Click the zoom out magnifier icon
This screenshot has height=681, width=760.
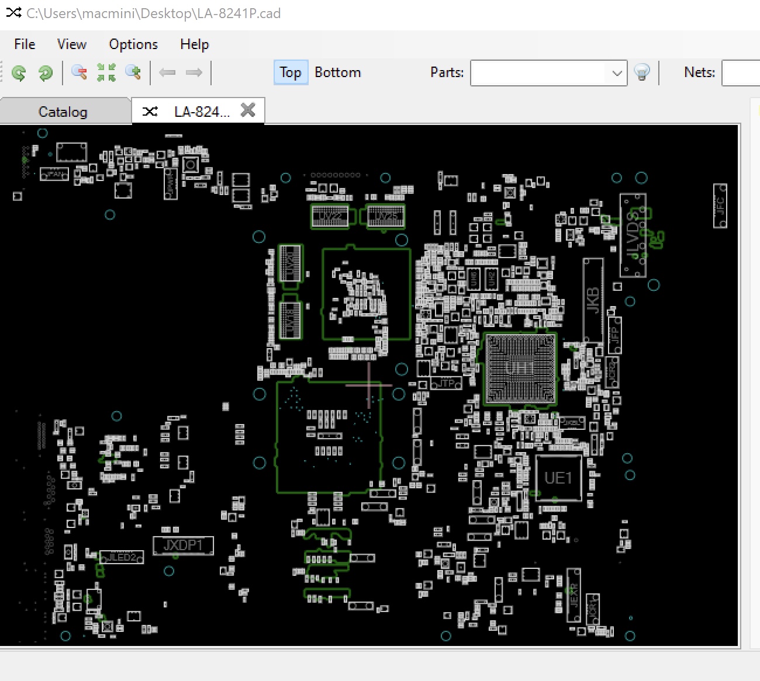coord(79,72)
